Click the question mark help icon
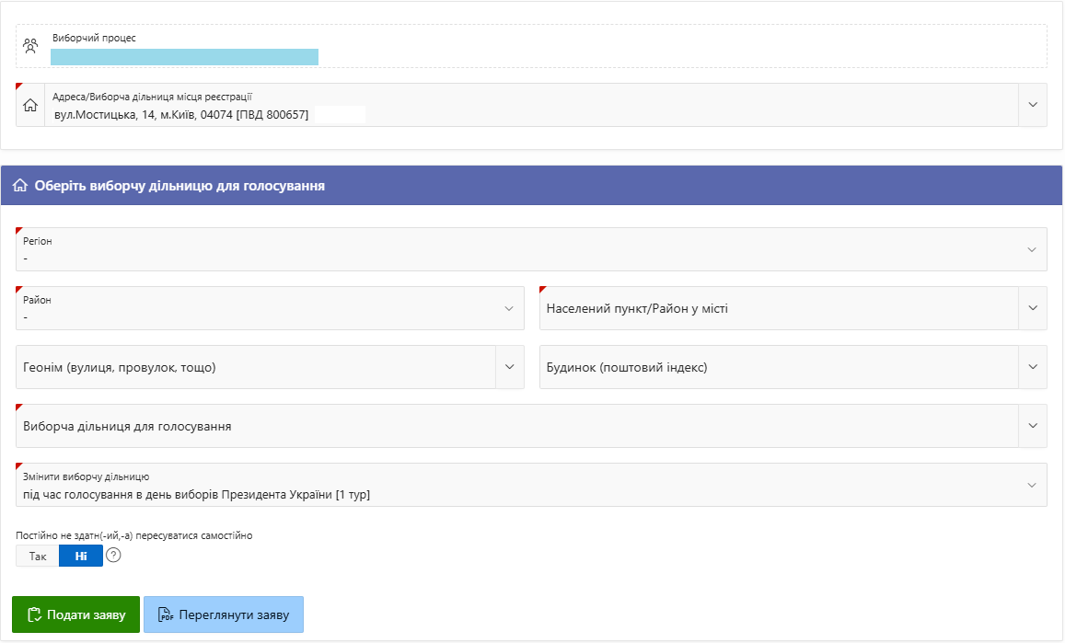The image size is (1065, 643). point(113,556)
